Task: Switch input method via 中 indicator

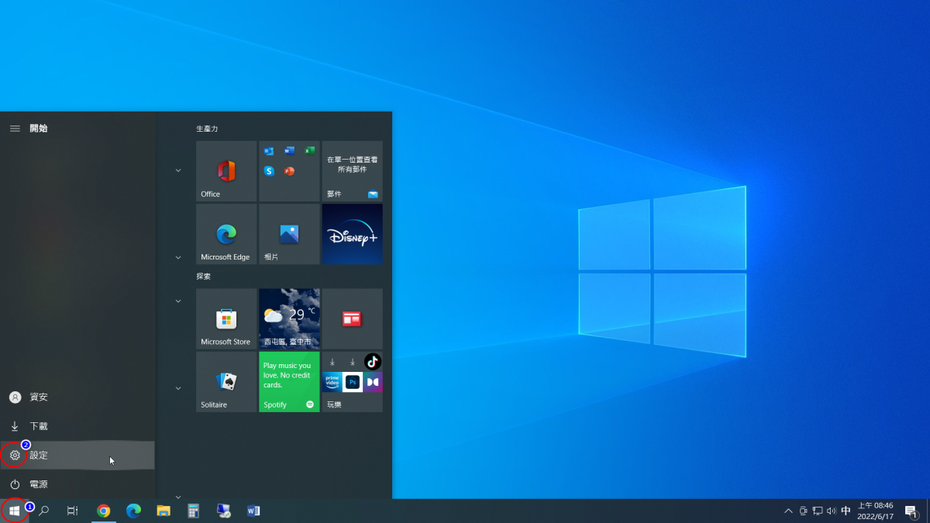Action: click(846, 511)
